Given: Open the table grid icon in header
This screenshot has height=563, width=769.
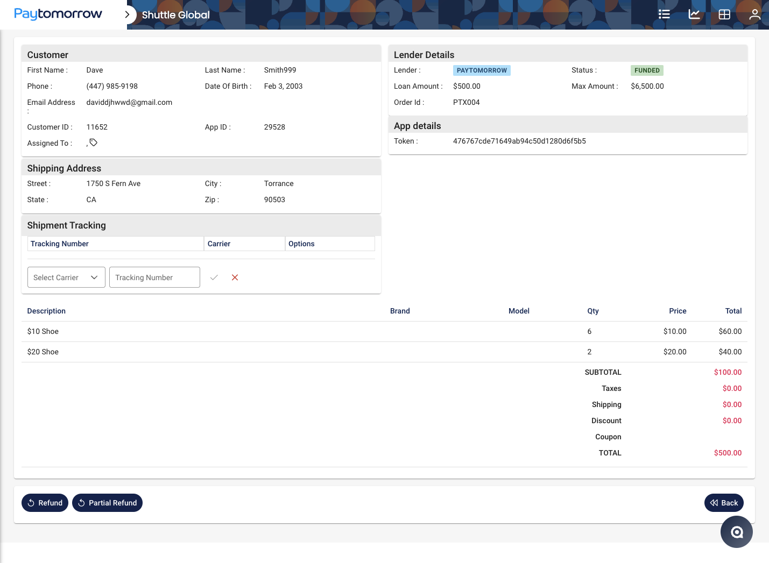Looking at the screenshot, I should [x=724, y=15].
